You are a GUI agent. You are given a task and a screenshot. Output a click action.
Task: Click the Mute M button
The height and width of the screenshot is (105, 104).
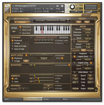(x=67, y=11)
